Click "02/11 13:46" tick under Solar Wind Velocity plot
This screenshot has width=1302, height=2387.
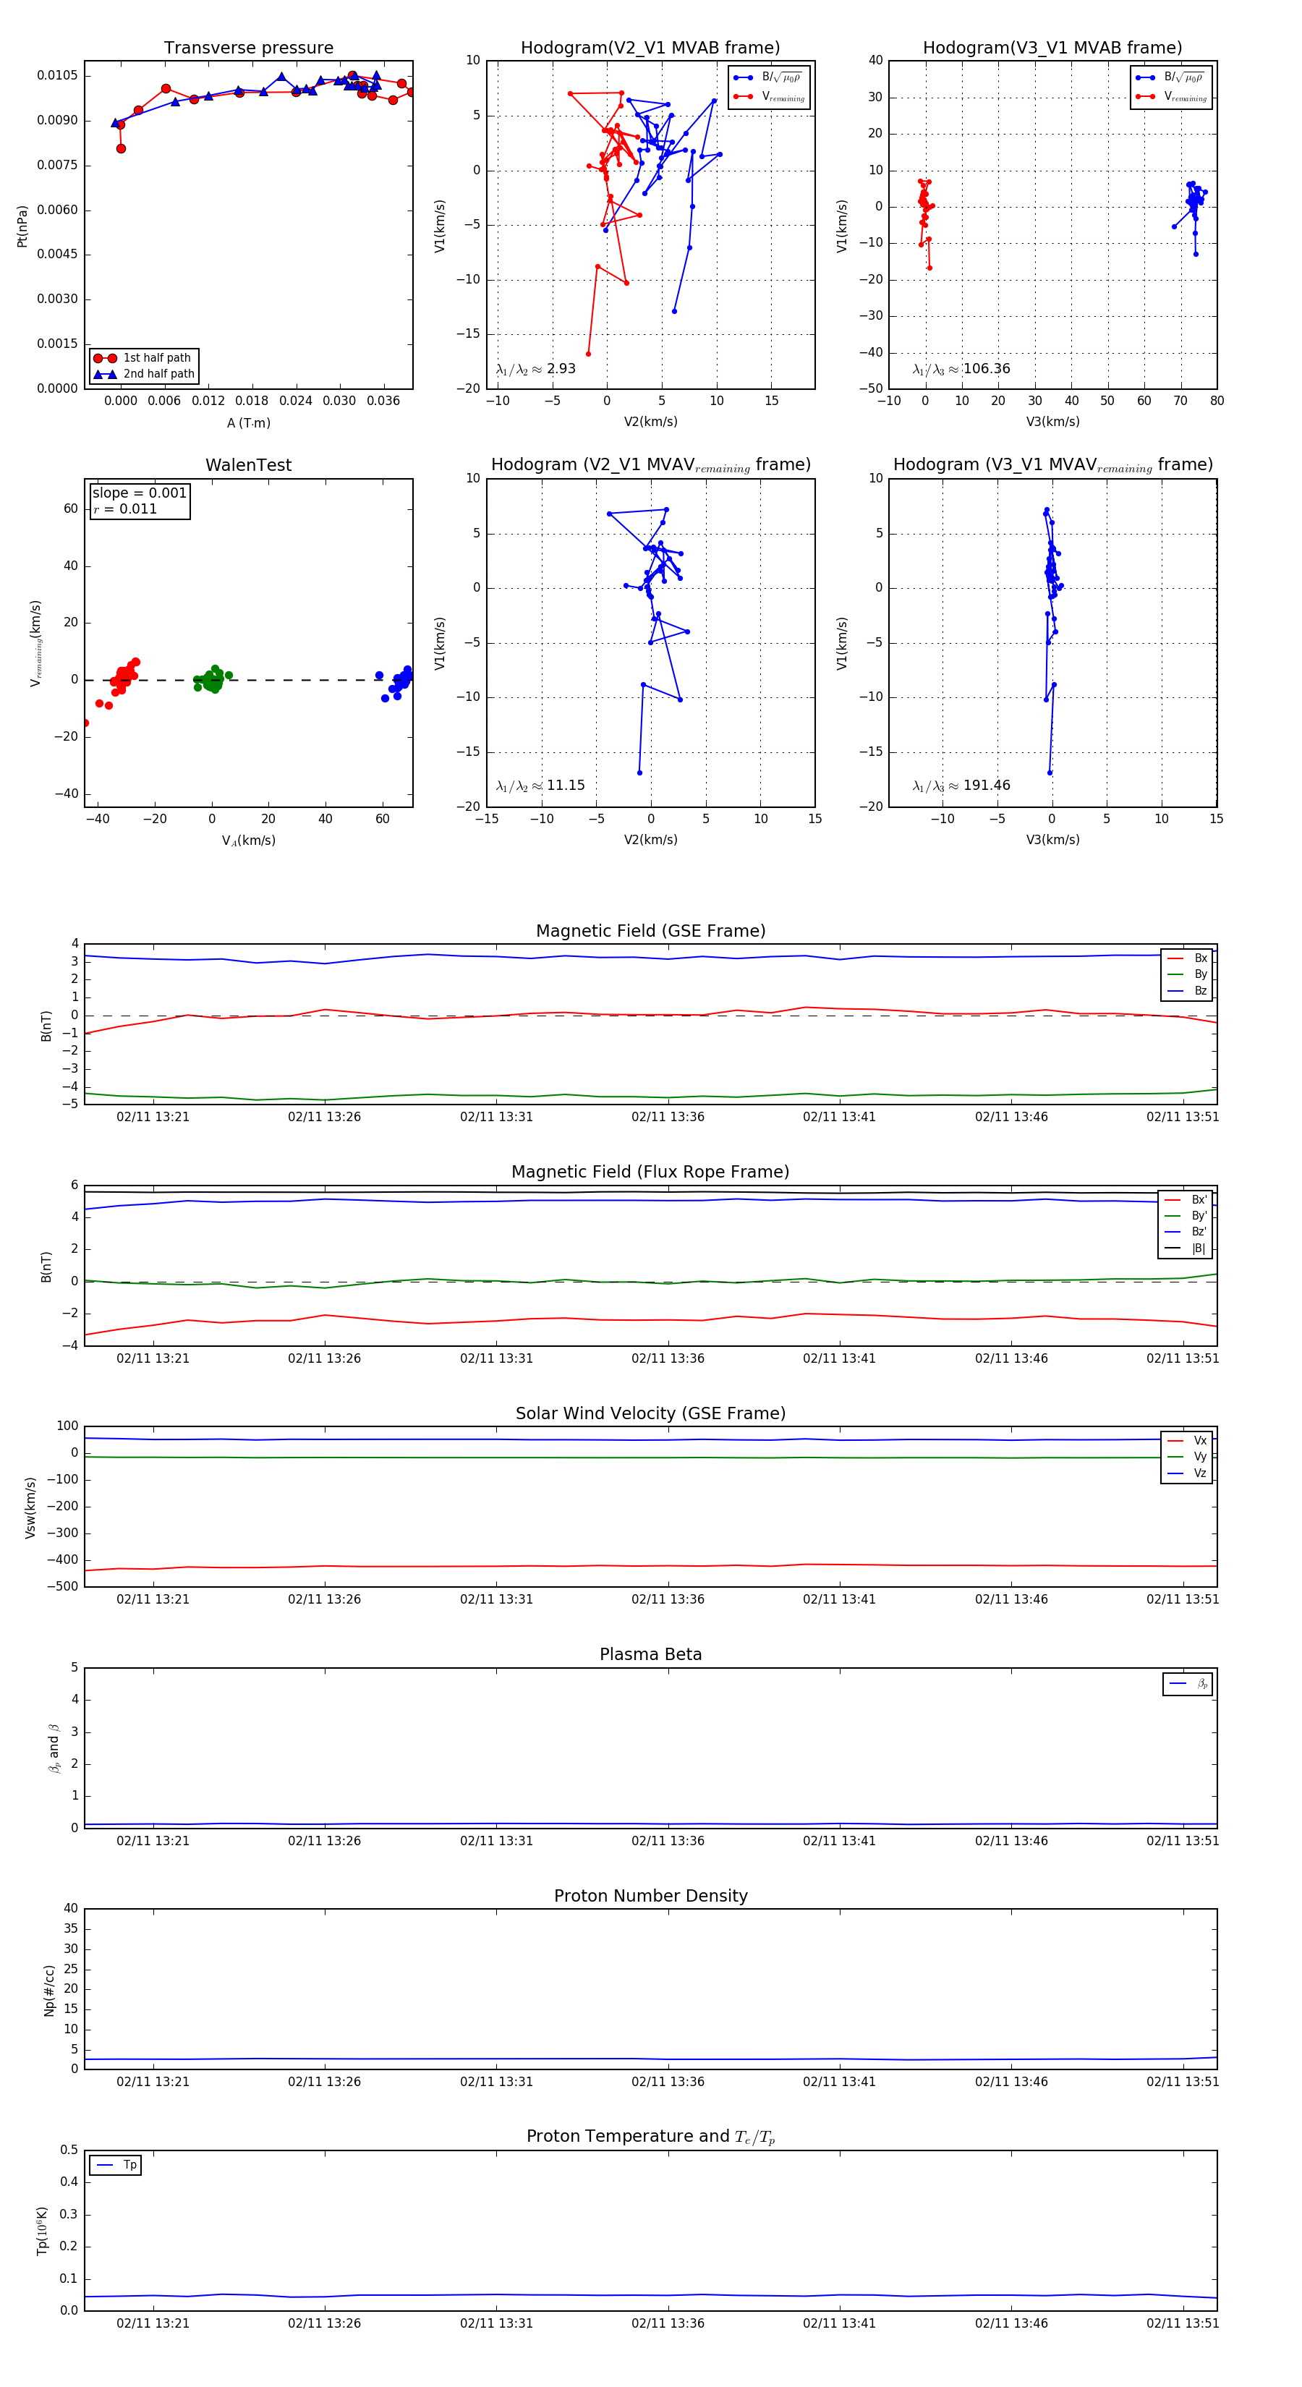tap(1011, 1599)
